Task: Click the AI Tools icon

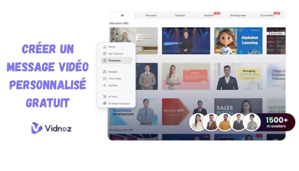Action: point(105,97)
